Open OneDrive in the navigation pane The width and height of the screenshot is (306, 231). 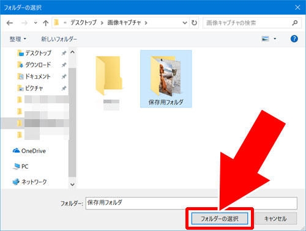point(29,151)
